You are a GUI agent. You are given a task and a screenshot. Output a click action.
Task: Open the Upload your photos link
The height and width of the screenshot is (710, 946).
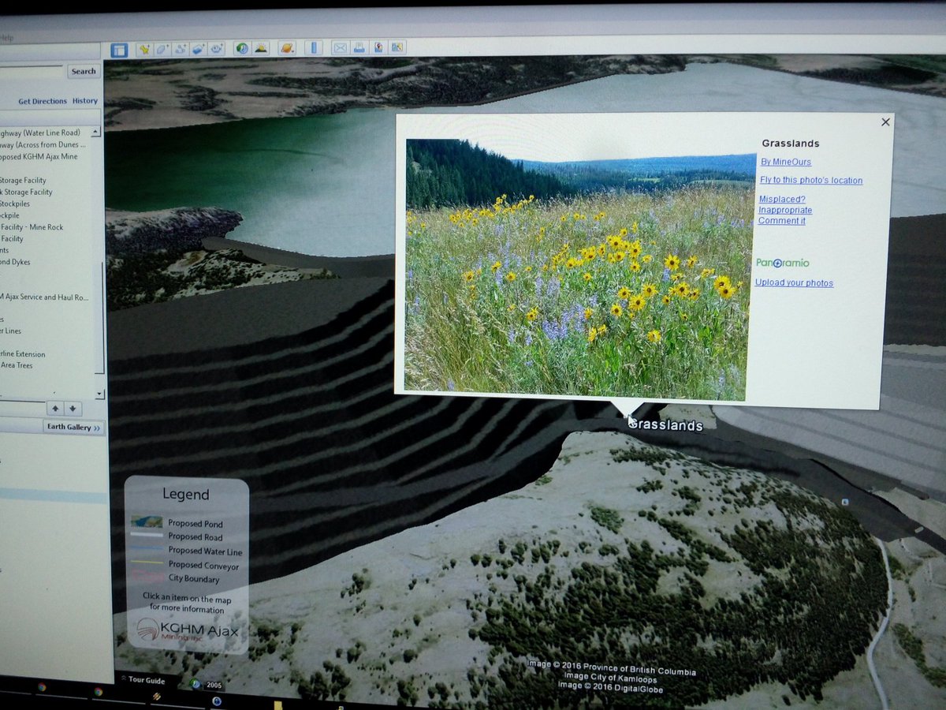click(x=794, y=282)
